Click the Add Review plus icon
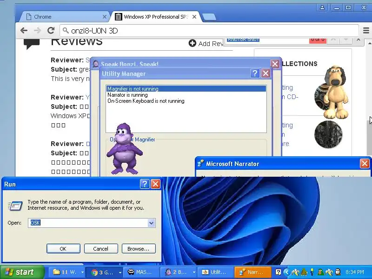The height and width of the screenshot is (279, 372). pyautogui.click(x=192, y=43)
